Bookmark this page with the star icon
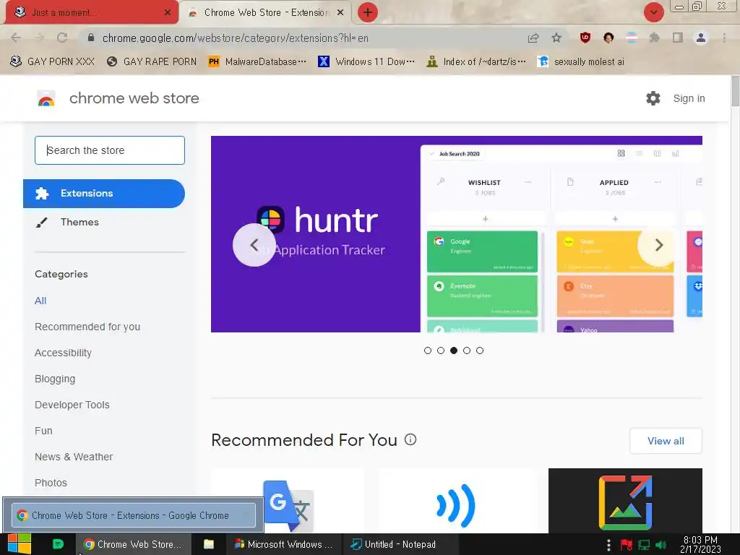 tap(556, 38)
